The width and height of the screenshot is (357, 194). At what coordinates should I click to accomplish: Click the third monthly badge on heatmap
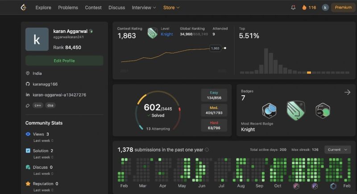point(333,186)
